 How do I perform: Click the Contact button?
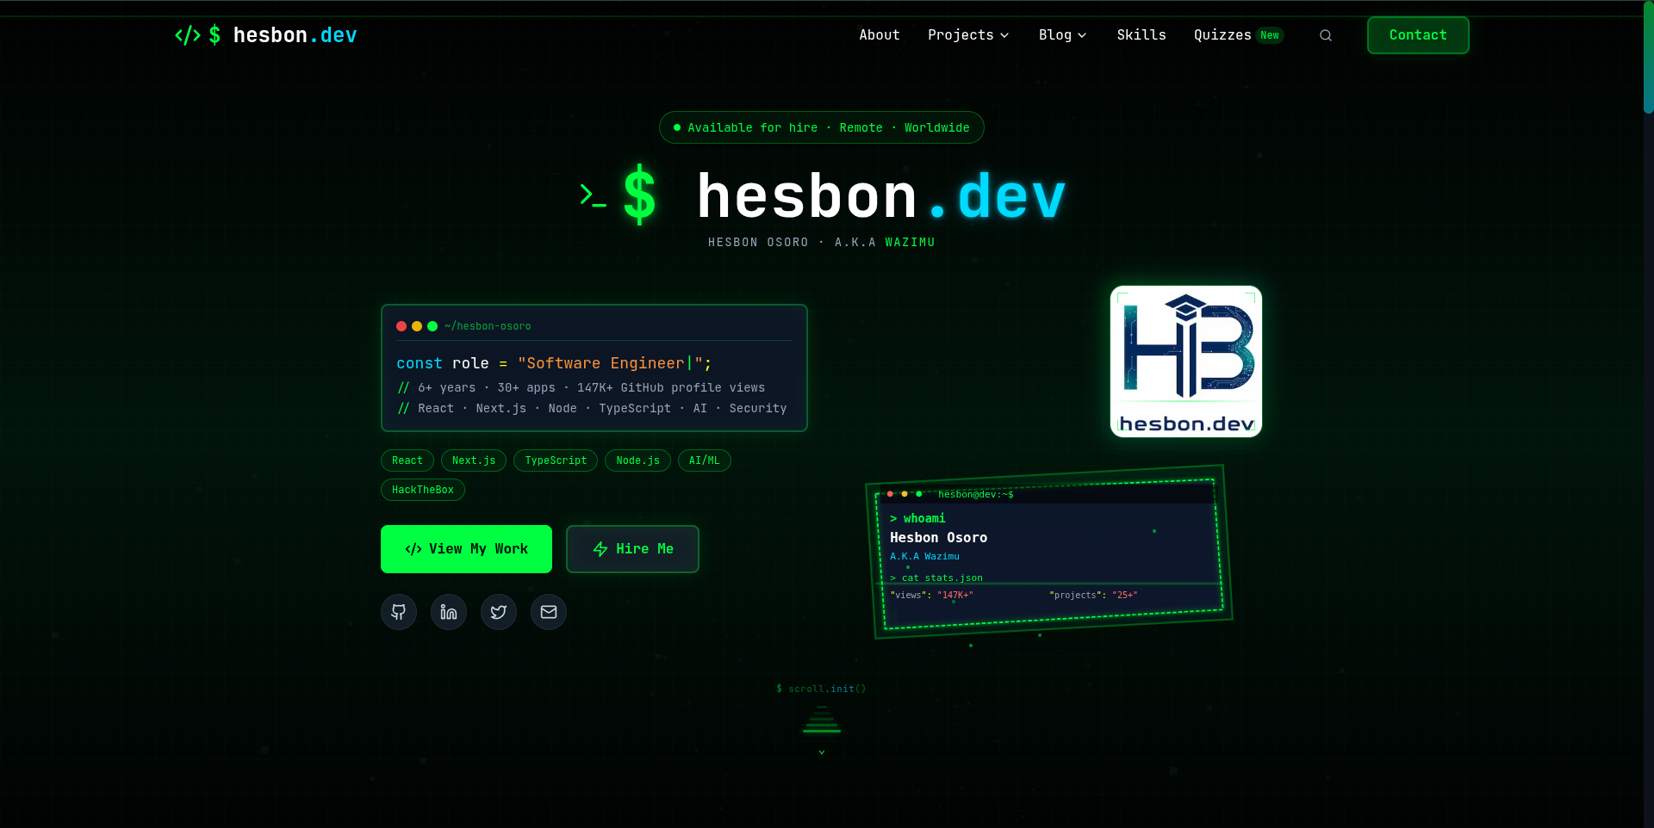[1418, 35]
